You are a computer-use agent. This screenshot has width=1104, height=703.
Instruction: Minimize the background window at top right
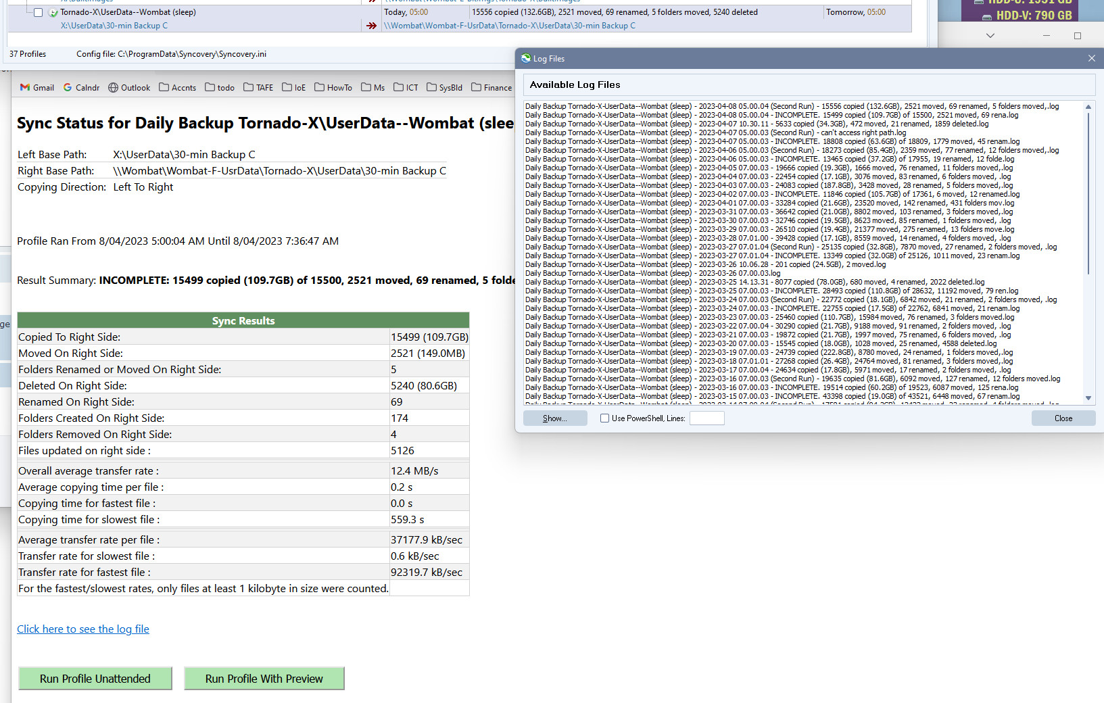tap(1046, 35)
